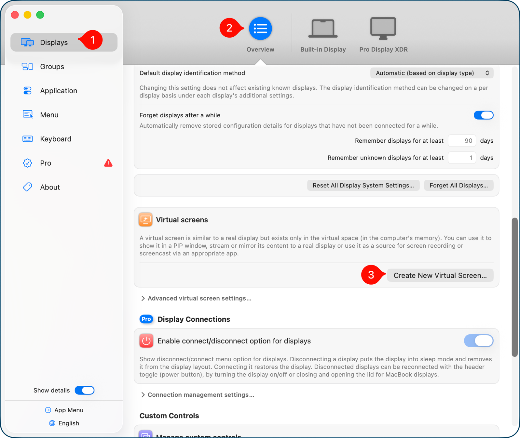Click Create New Virtual Screen button
The image size is (520, 438).
tap(440, 275)
